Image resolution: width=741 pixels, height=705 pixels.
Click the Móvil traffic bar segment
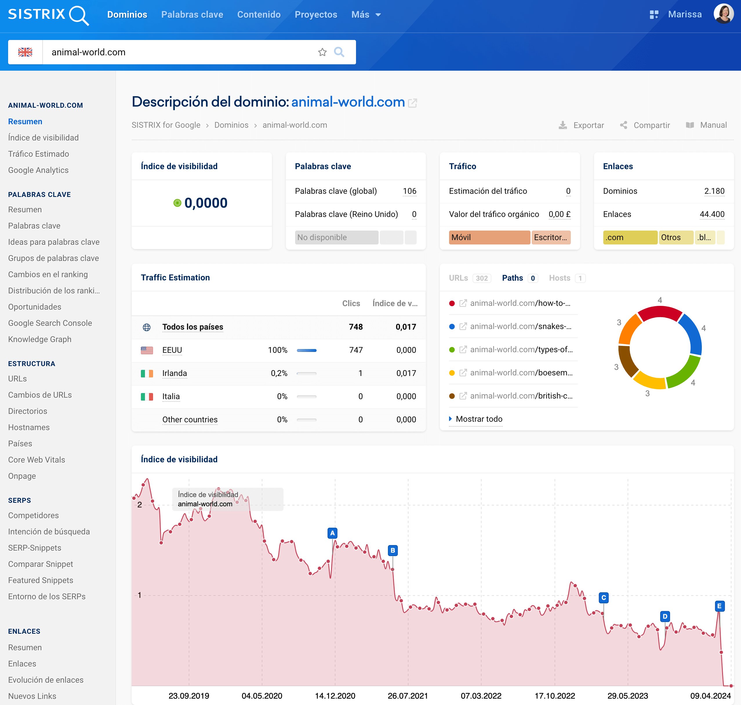click(489, 238)
